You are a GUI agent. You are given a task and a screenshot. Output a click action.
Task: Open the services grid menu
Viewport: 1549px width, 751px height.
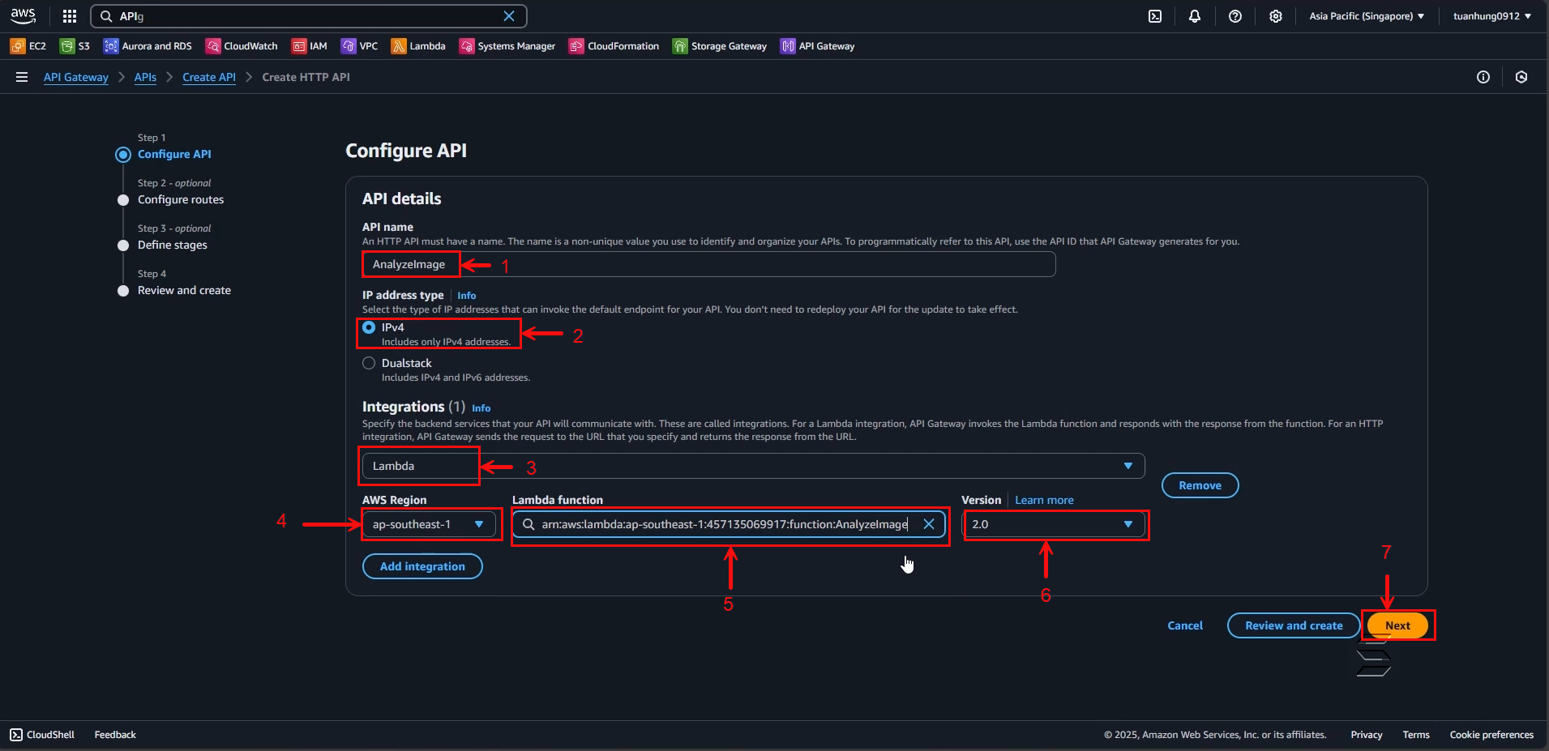coord(70,16)
